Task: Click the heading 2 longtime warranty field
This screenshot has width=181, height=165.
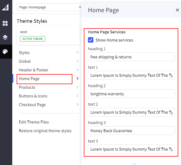Action: (131, 94)
